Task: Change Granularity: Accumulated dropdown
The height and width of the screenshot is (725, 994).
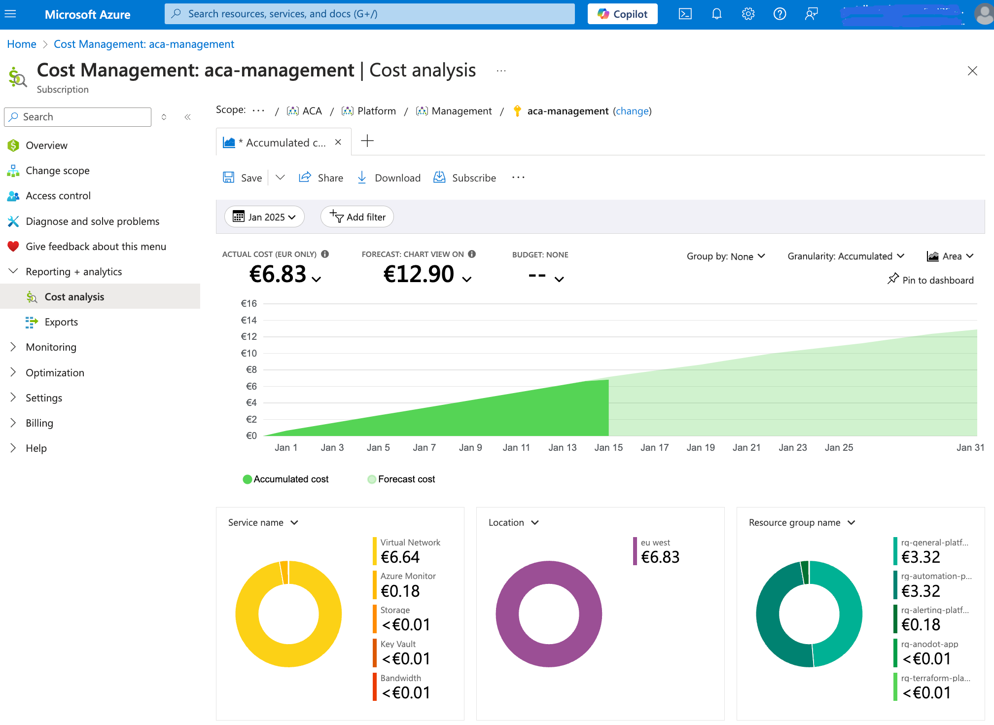Action: (x=846, y=256)
